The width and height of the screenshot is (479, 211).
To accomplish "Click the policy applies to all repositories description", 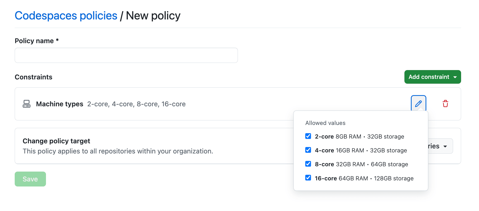I will [118, 151].
